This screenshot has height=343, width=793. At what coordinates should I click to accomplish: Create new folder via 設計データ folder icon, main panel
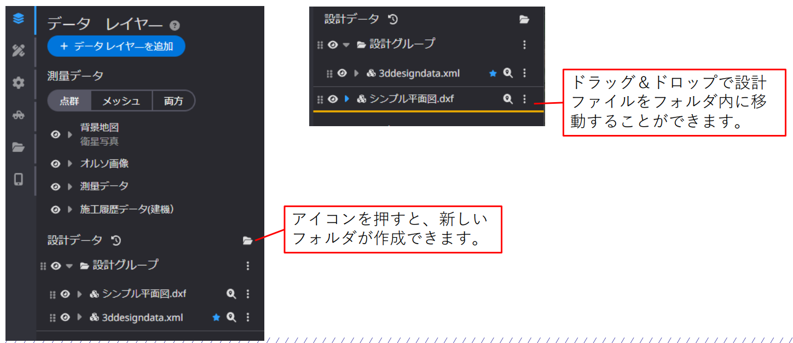click(x=248, y=240)
